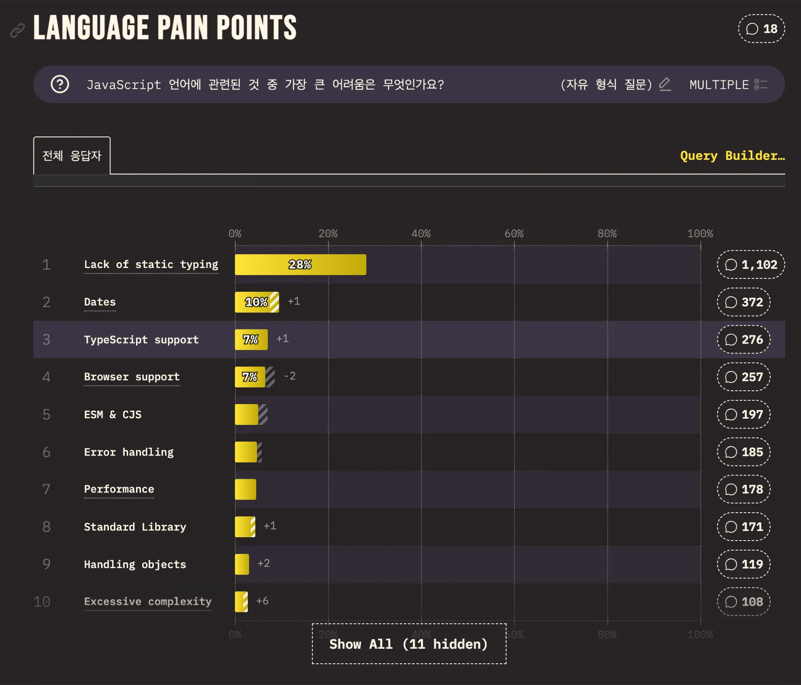This screenshot has height=685, width=801.
Task: Open the Dates pain point link
Action: pyautogui.click(x=100, y=302)
